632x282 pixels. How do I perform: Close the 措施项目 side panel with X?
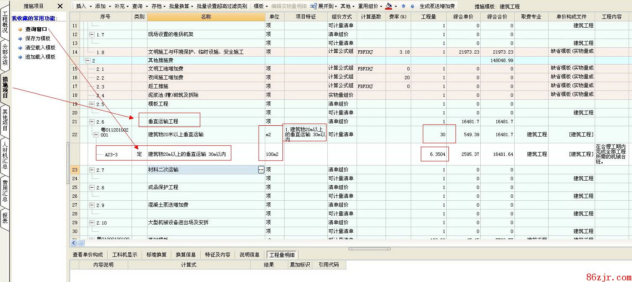(60, 6)
